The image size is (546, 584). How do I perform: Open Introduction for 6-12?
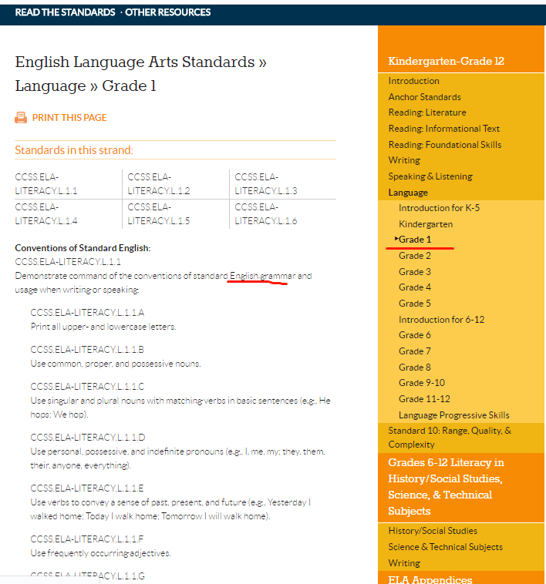pyautogui.click(x=442, y=320)
